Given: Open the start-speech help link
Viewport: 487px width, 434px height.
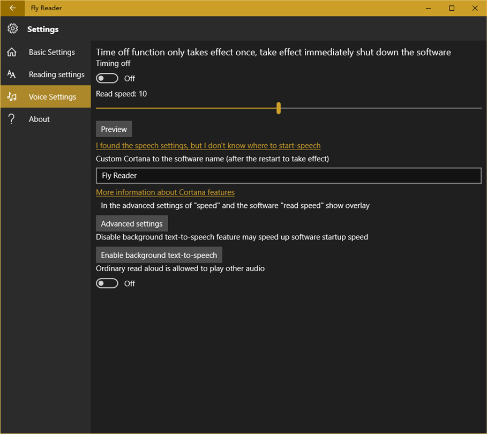Looking at the screenshot, I should click(208, 146).
